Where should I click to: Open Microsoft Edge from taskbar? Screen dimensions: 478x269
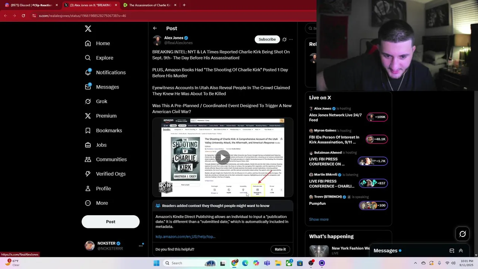[245, 263]
